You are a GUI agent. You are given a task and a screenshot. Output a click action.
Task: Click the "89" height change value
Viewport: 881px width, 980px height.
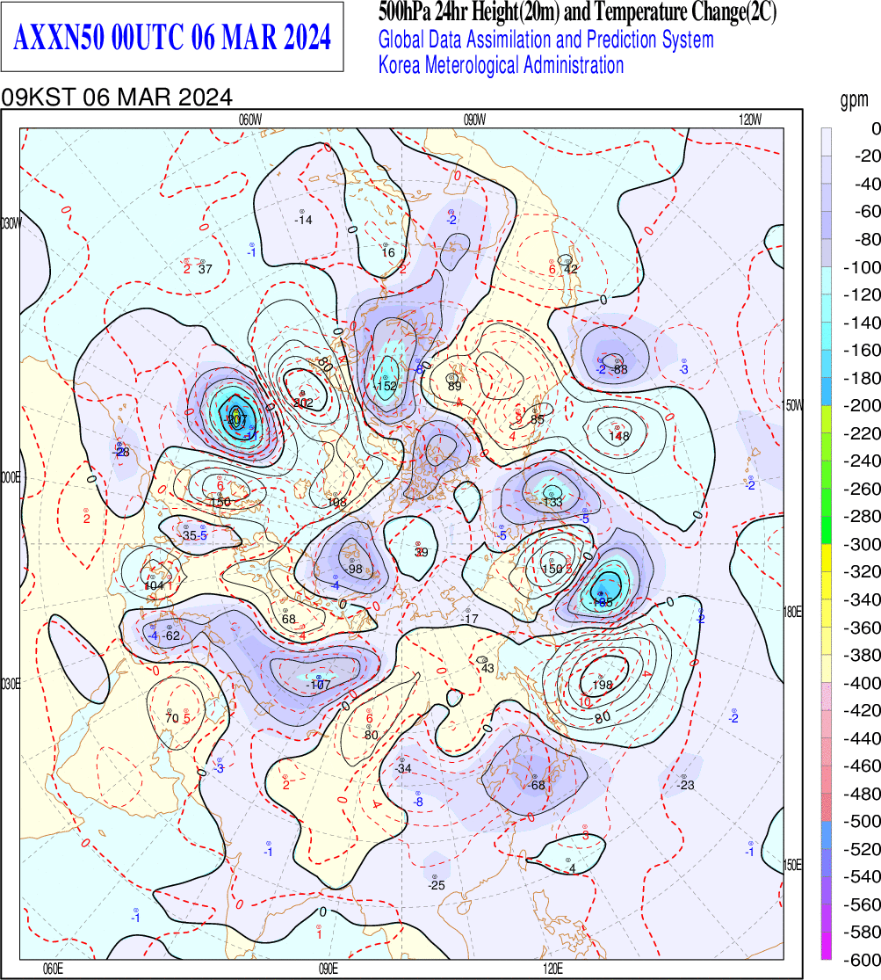pos(455,386)
